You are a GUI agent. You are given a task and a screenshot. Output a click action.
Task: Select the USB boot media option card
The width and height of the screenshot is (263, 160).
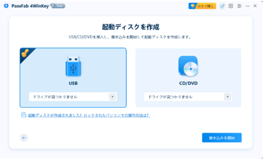73,78
